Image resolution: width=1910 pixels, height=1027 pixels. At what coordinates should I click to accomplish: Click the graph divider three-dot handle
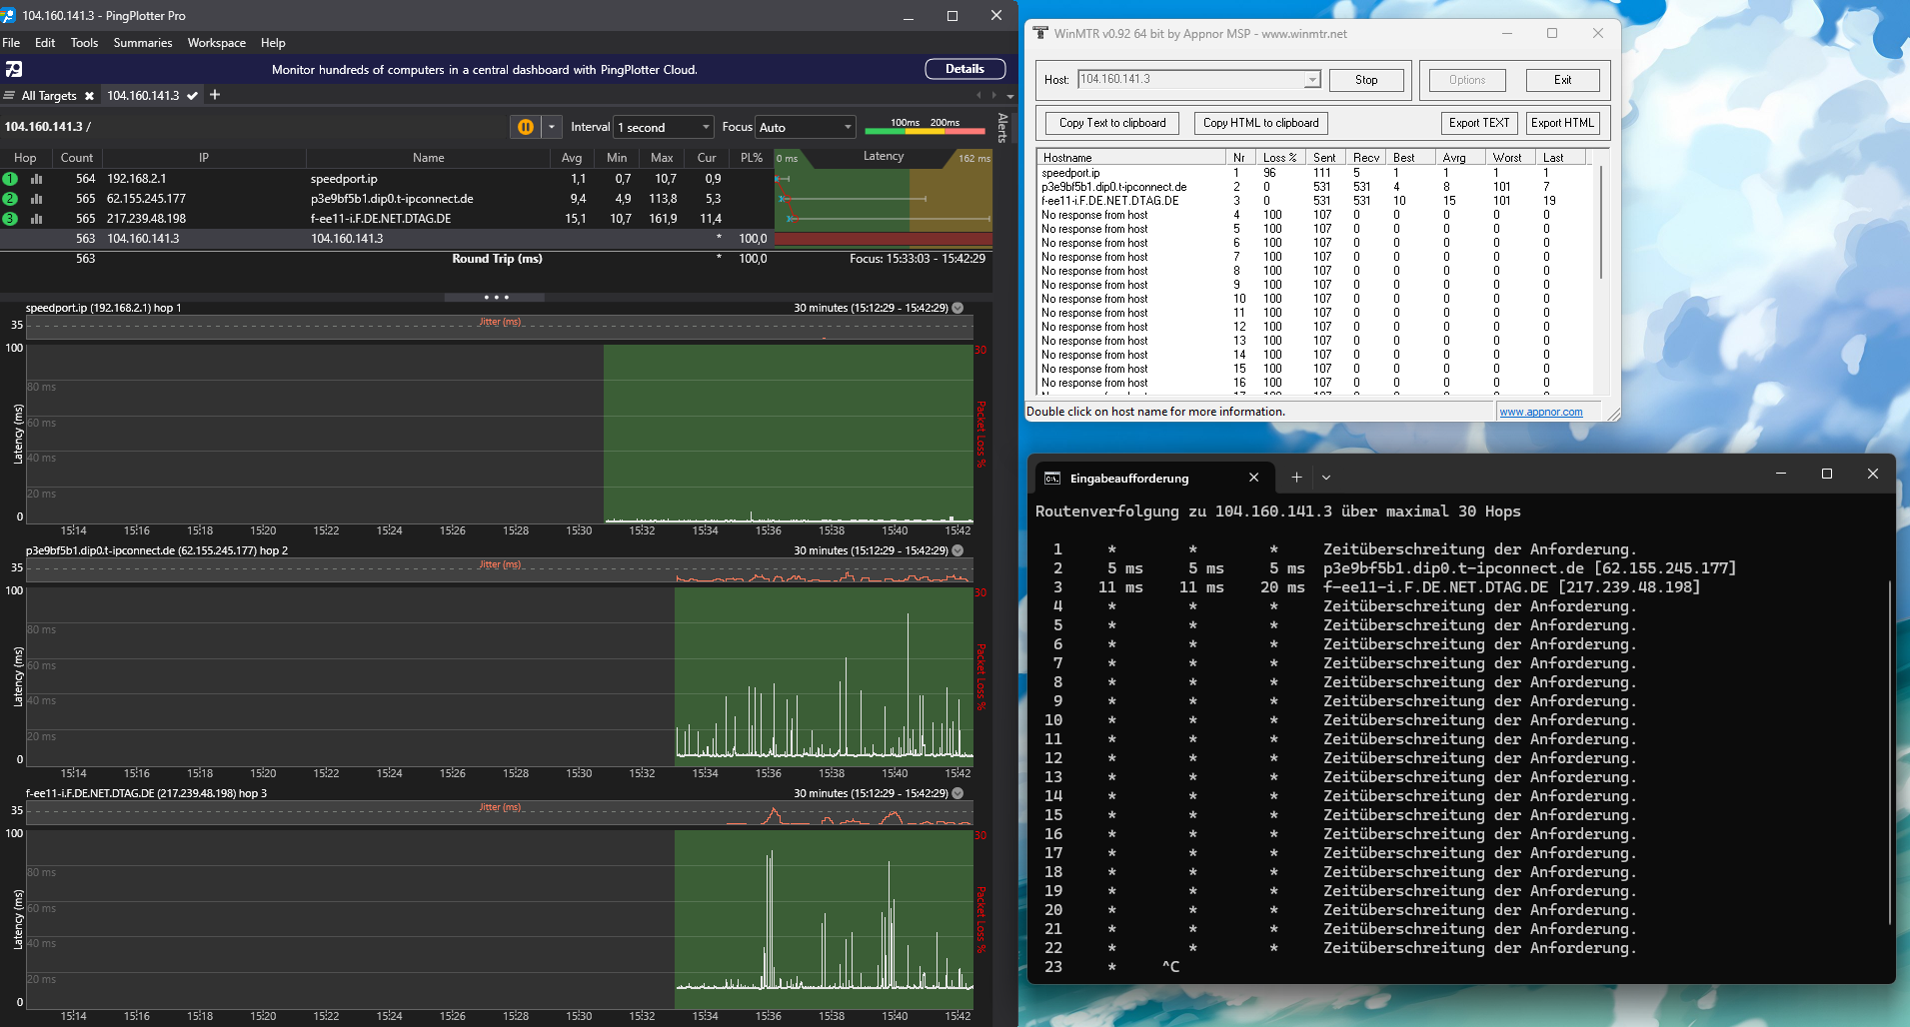(x=496, y=297)
